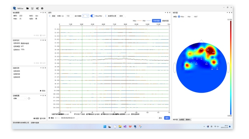The width and height of the screenshot is (249, 139).
Task: Click the blue 保存 button near playback
Action: coord(167,118)
